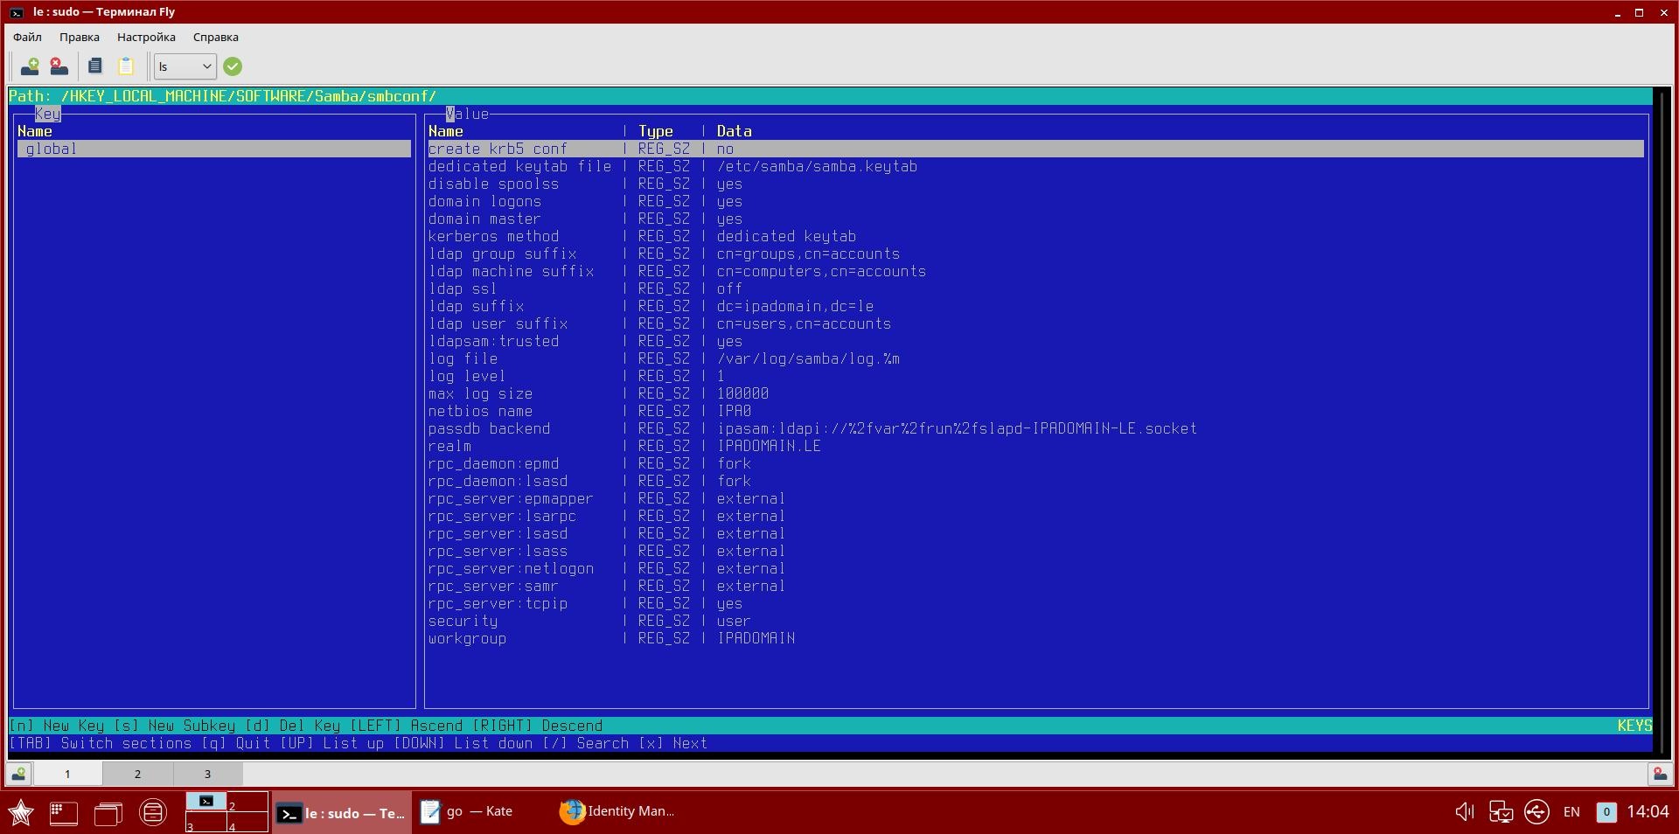This screenshot has width=1679, height=834.
Task: Open the star Start menu button
Action: tap(21, 813)
